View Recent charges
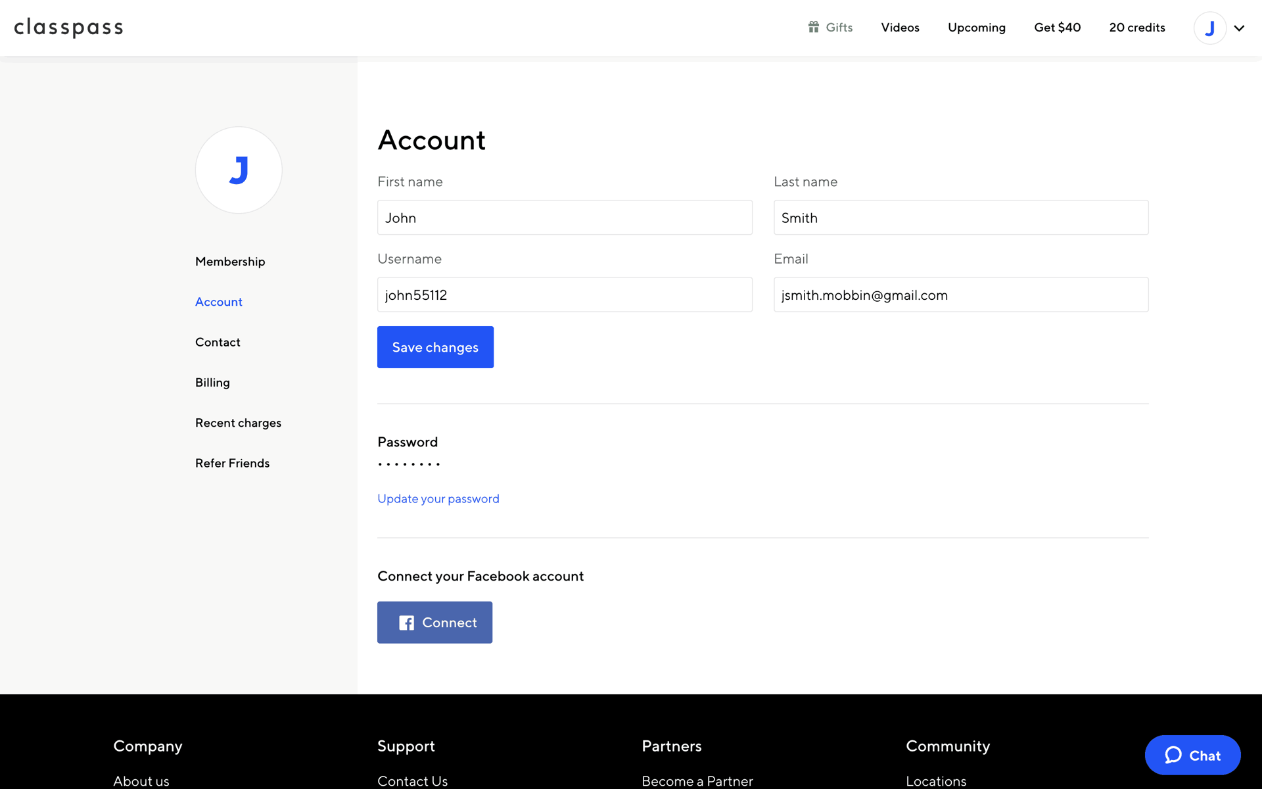Screen dimensions: 1262x789 (238, 423)
